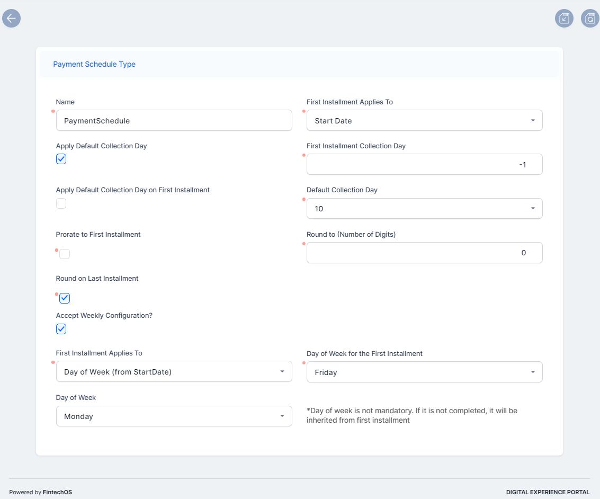Open the Day of Week (from StartDate) dropdown
Screen dimensions: 600x499
[174, 372]
